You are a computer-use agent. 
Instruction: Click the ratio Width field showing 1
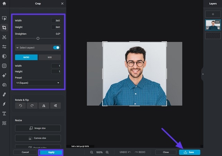click(56, 66)
